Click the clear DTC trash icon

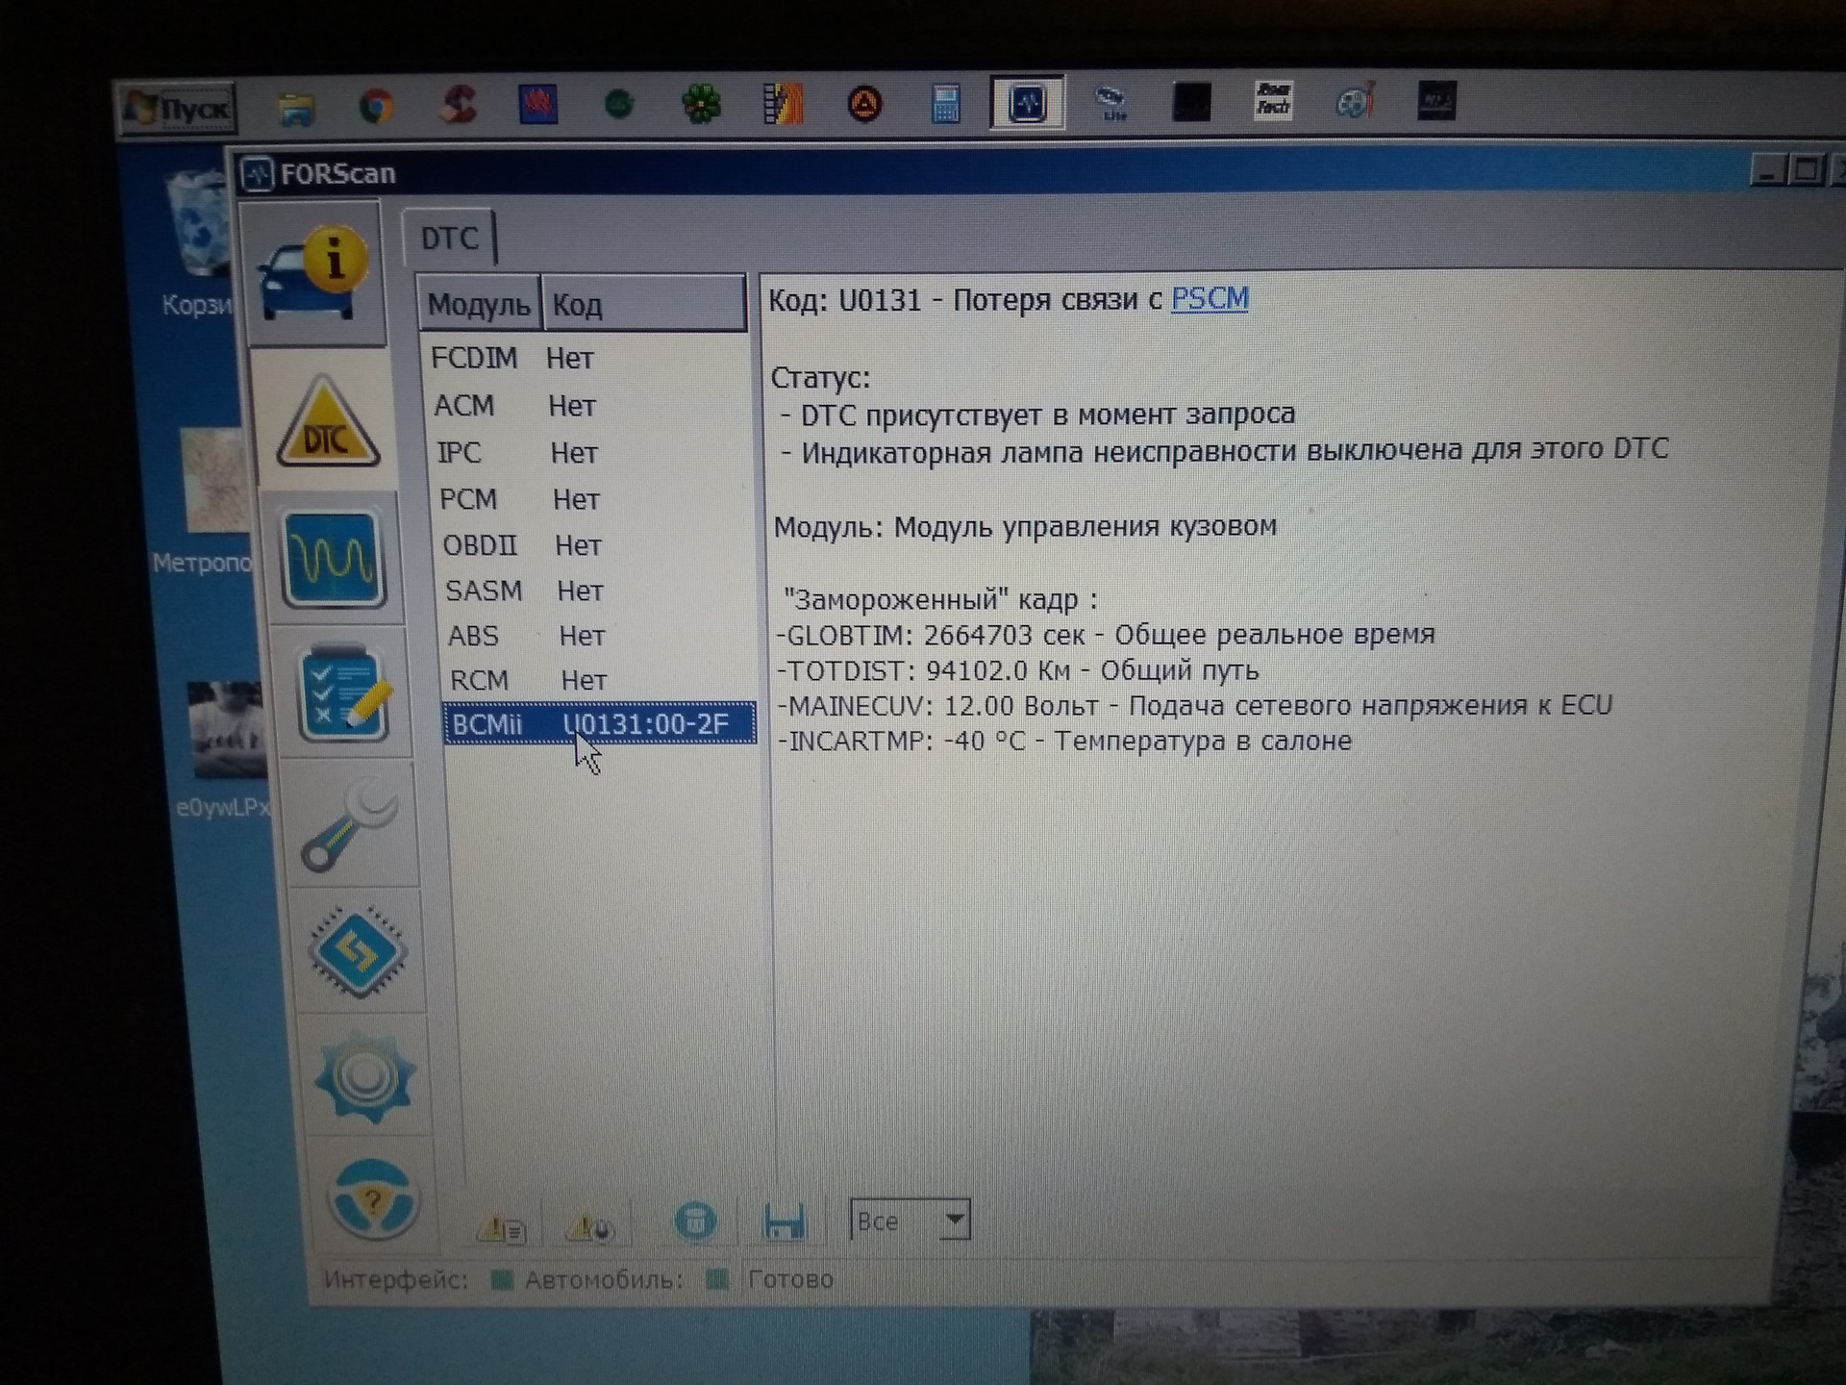(x=694, y=1221)
